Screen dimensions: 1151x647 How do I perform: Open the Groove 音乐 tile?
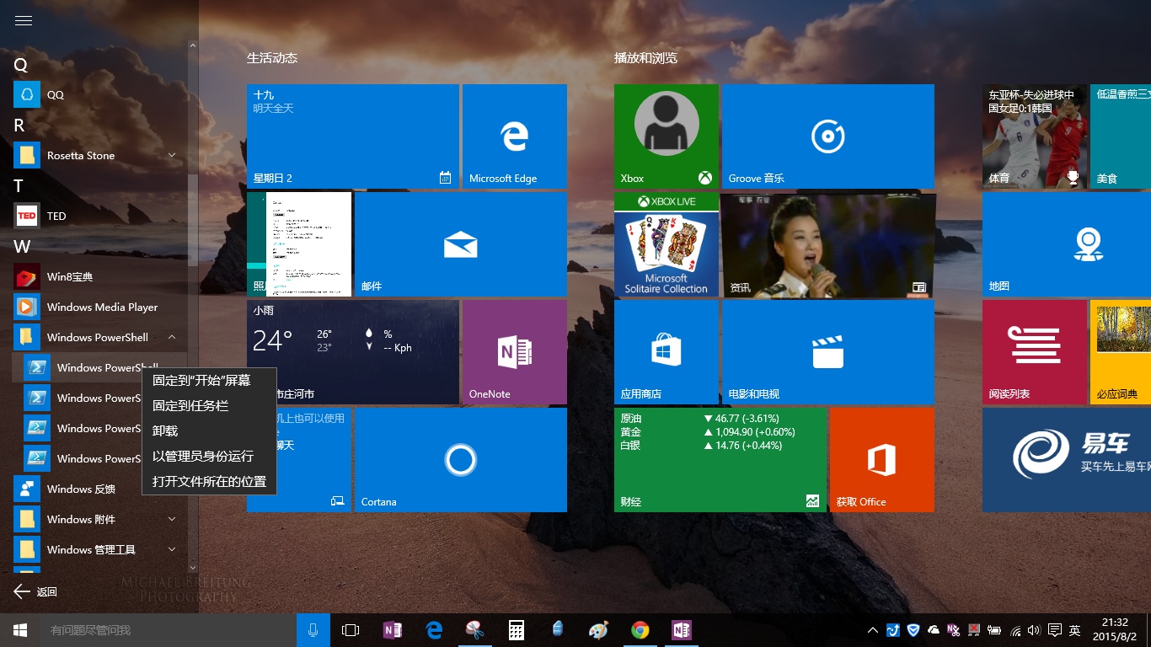point(828,136)
